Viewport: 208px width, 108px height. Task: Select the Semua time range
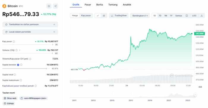179,16
